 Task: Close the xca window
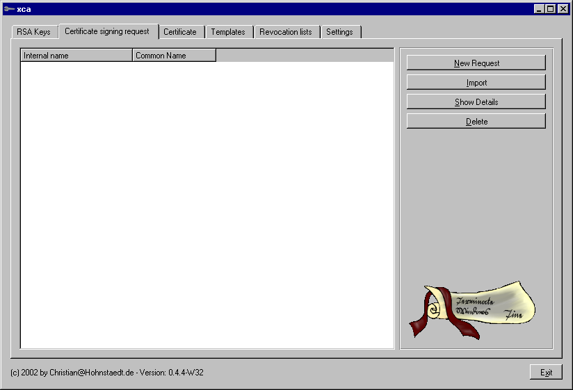tap(562, 9)
